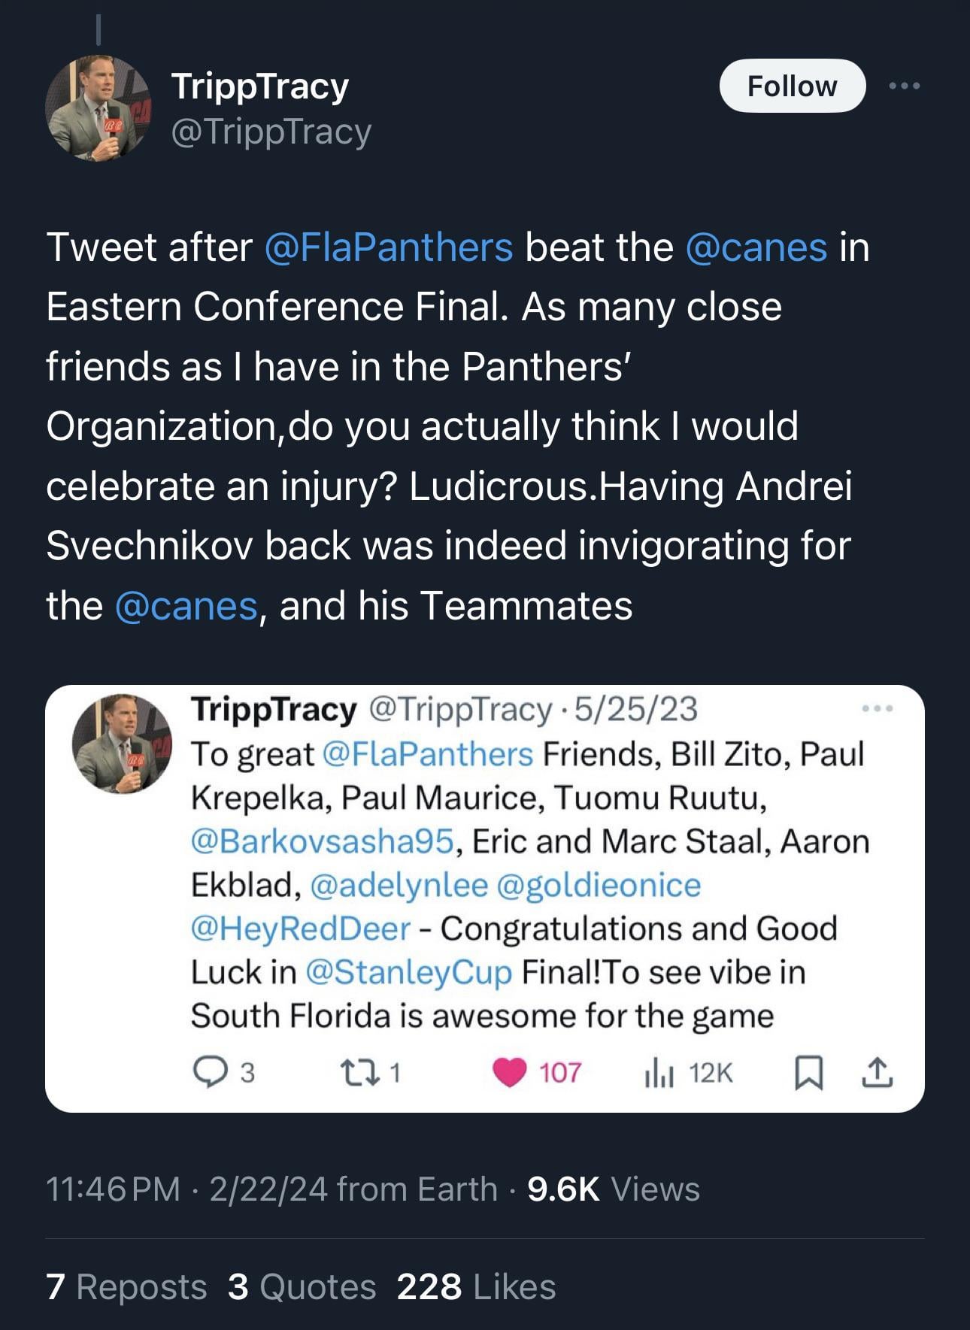The height and width of the screenshot is (1330, 970).
Task: View the 3 Quotes list
Action: [302, 1286]
